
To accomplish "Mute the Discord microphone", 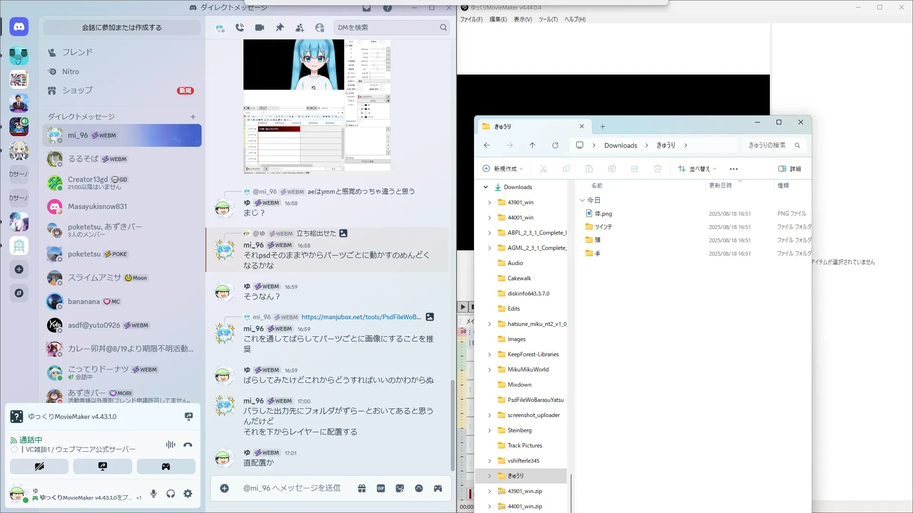I will pos(154,494).
